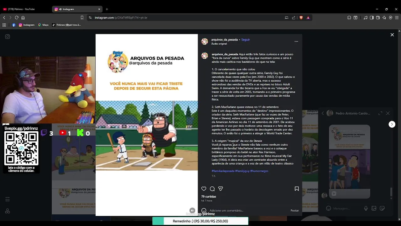View the 79 curtidas likes list
Image resolution: width=401 pixels, height=226 pixels.
(209, 196)
